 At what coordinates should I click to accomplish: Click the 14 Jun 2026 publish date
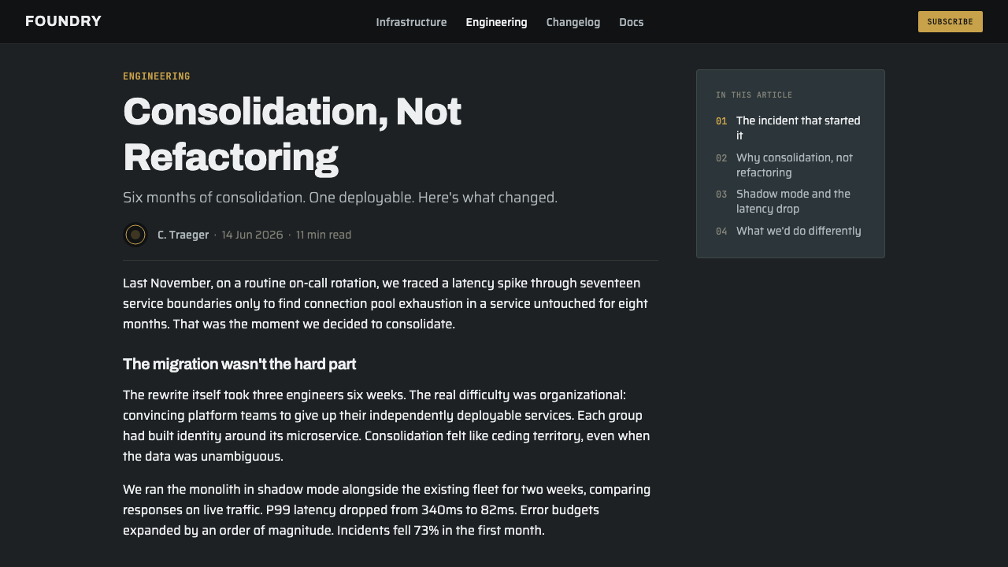click(252, 235)
